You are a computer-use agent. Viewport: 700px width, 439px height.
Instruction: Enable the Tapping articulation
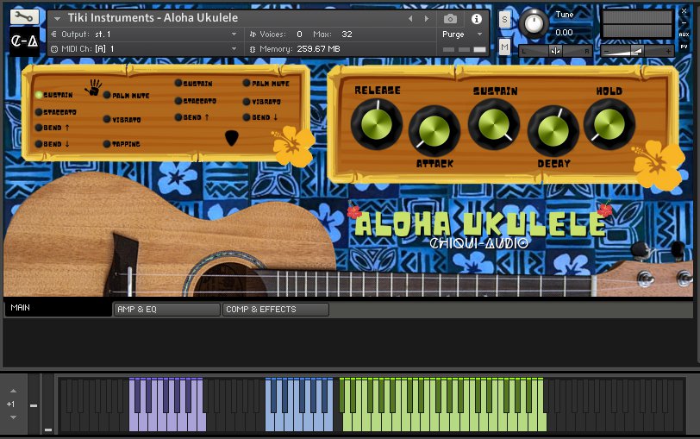[x=108, y=144]
